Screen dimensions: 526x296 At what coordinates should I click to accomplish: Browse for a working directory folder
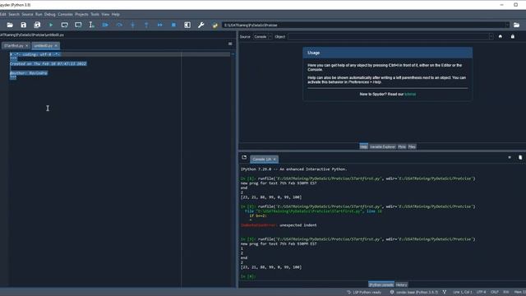[x=516, y=25]
